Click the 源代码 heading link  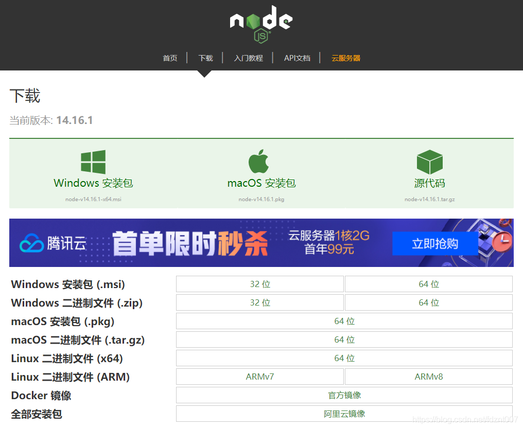(x=430, y=183)
